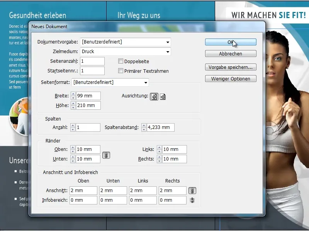Increase Spalten Anzahl with up arrow

coord(73,126)
